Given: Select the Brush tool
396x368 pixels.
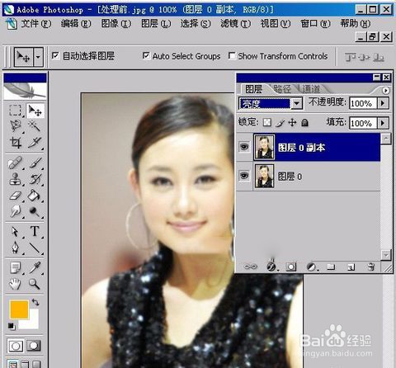Looking at the screenshot, I should point(35,163).
